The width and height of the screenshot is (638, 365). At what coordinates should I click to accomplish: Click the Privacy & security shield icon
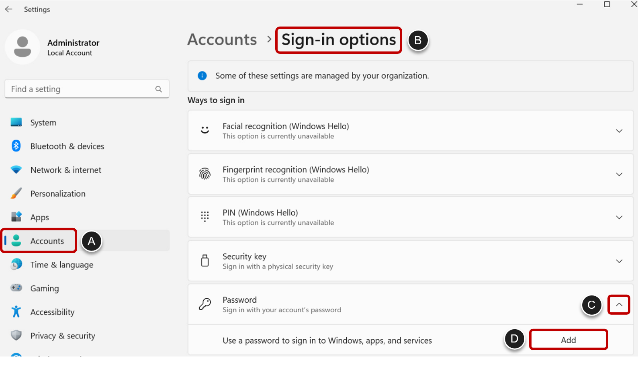(x=16, y=335)
